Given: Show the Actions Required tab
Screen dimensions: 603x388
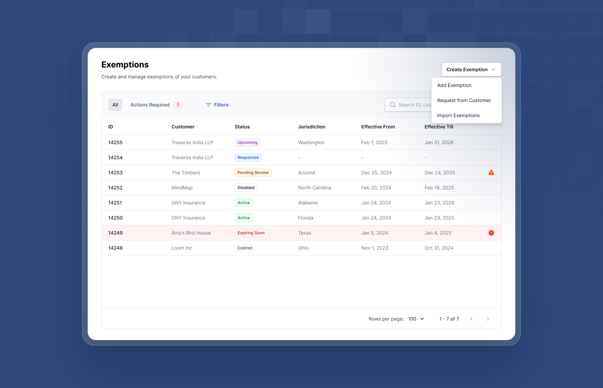Looking at the screenshot, I should 157,105.
